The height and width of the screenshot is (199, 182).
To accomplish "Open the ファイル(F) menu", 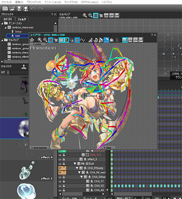I will (6, 2).
